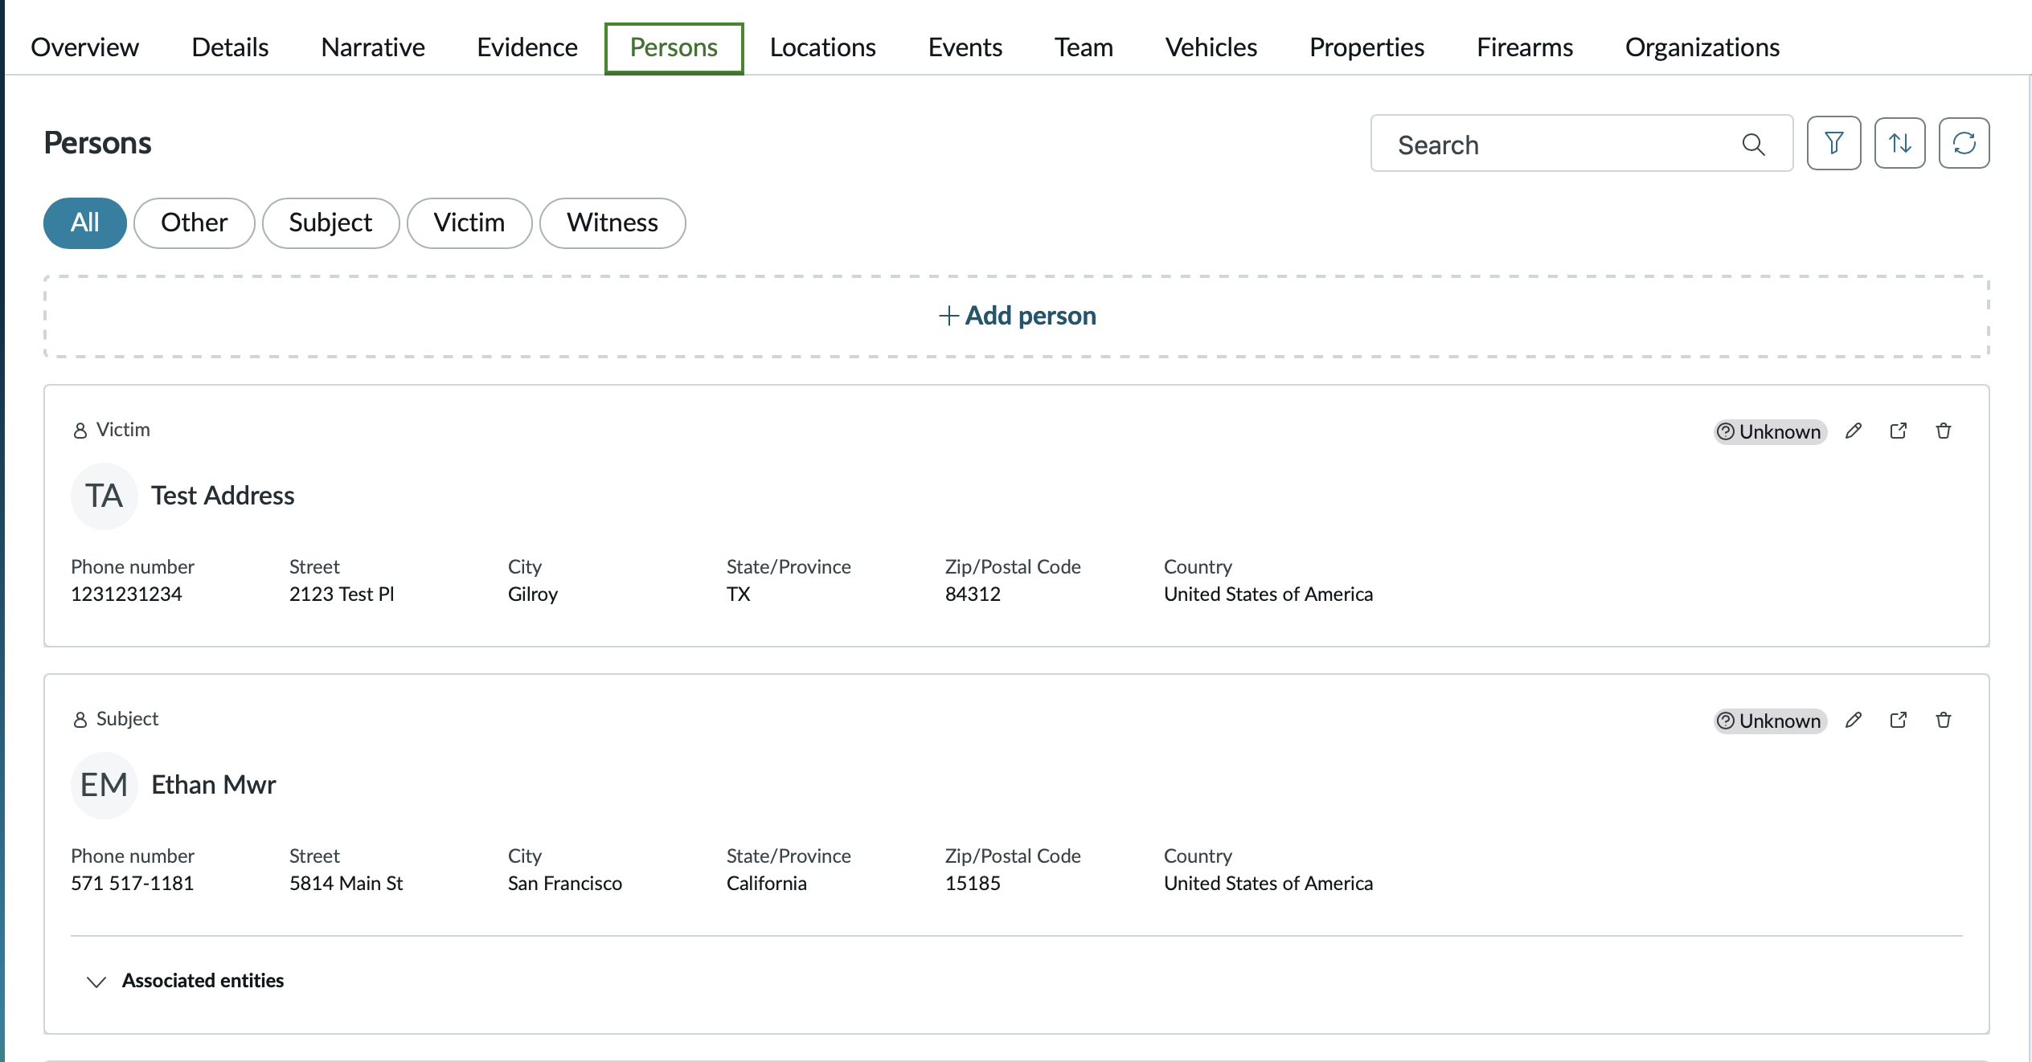
Task: Click Unknown status badge on Ethan Mwr
Action: click(1769, 721)
